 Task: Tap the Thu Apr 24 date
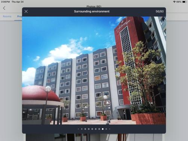click(x=18, y=2)
